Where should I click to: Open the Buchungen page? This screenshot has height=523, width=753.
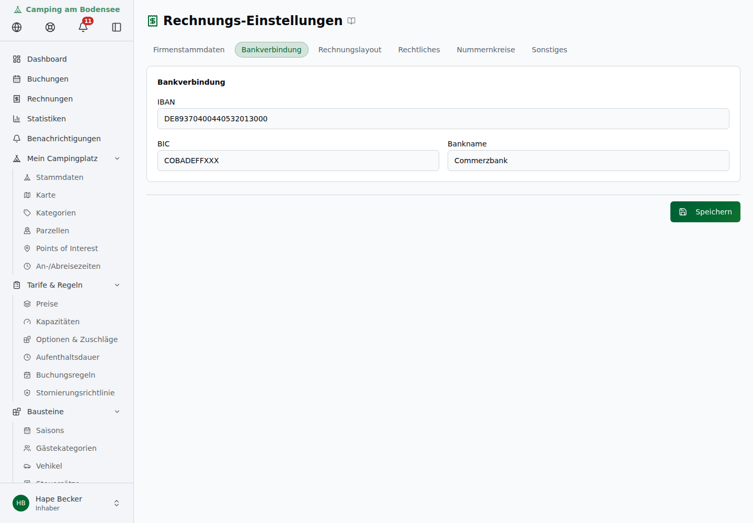[67, 79]
